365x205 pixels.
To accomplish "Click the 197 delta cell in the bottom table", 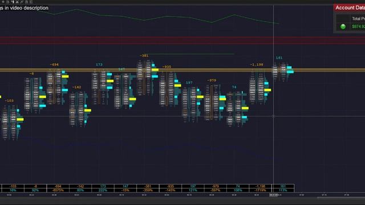I will point(193,186).
